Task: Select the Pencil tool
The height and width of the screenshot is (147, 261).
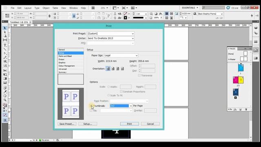Action: coord(5,57)
